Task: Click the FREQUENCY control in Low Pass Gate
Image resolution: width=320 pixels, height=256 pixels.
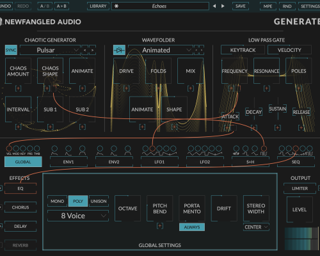Action: click(x=234, y=71)
